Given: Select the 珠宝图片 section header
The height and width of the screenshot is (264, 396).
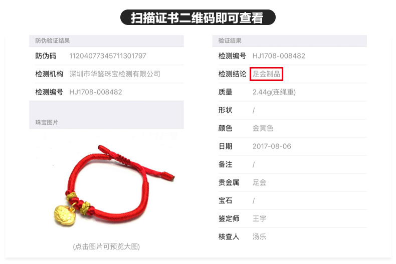Looking at the screenshot, I should 47,122.
